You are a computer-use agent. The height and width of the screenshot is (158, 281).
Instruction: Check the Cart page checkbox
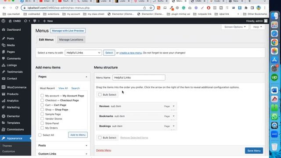pyautogui.click(x=42, y=105)
